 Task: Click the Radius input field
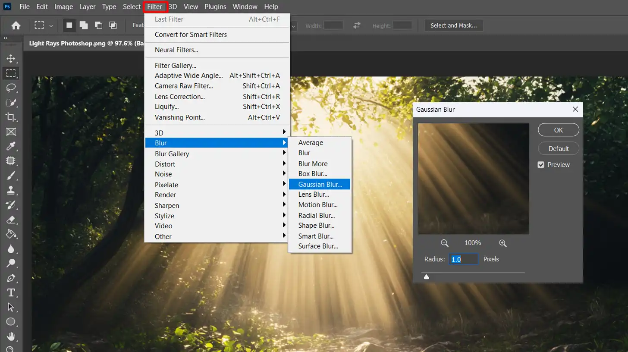coord(463,259)
